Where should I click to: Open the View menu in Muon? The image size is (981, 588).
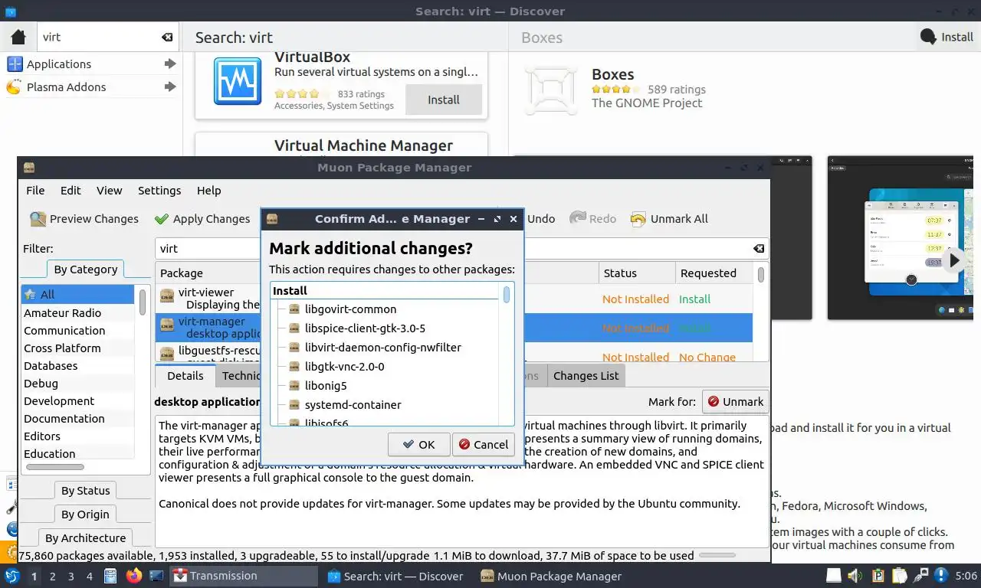109,191
